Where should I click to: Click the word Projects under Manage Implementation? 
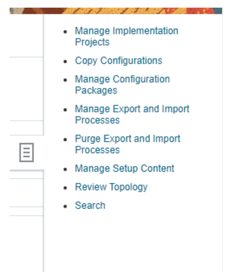(92, 42)
